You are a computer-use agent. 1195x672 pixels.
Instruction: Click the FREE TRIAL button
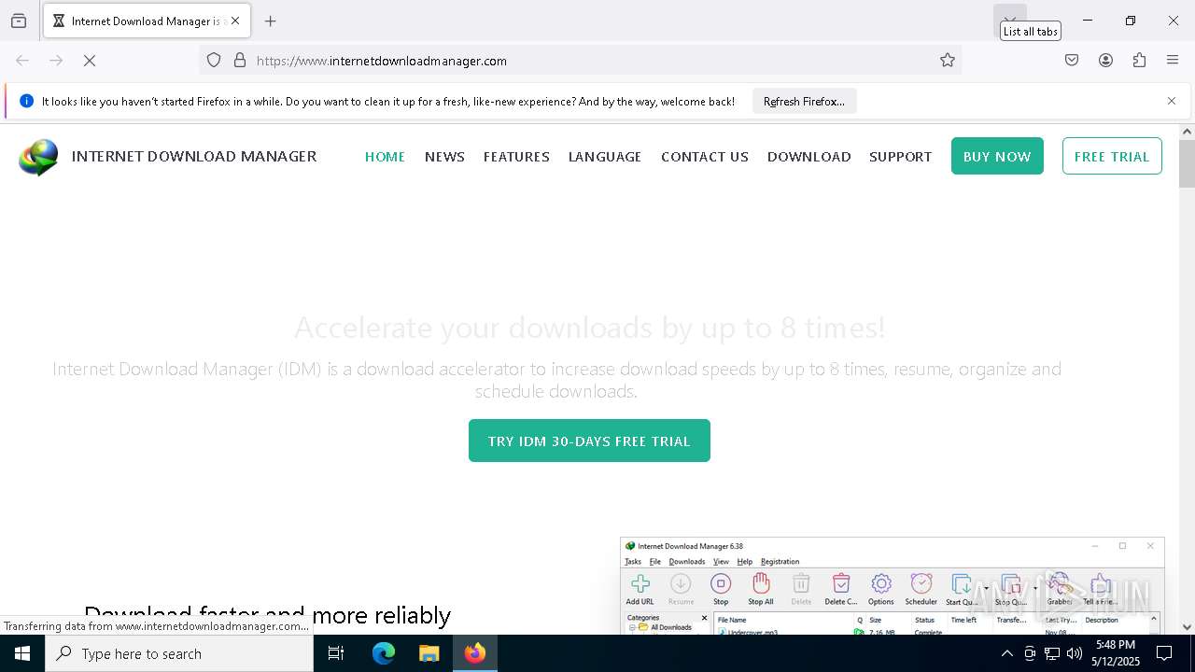point(1112,156)
